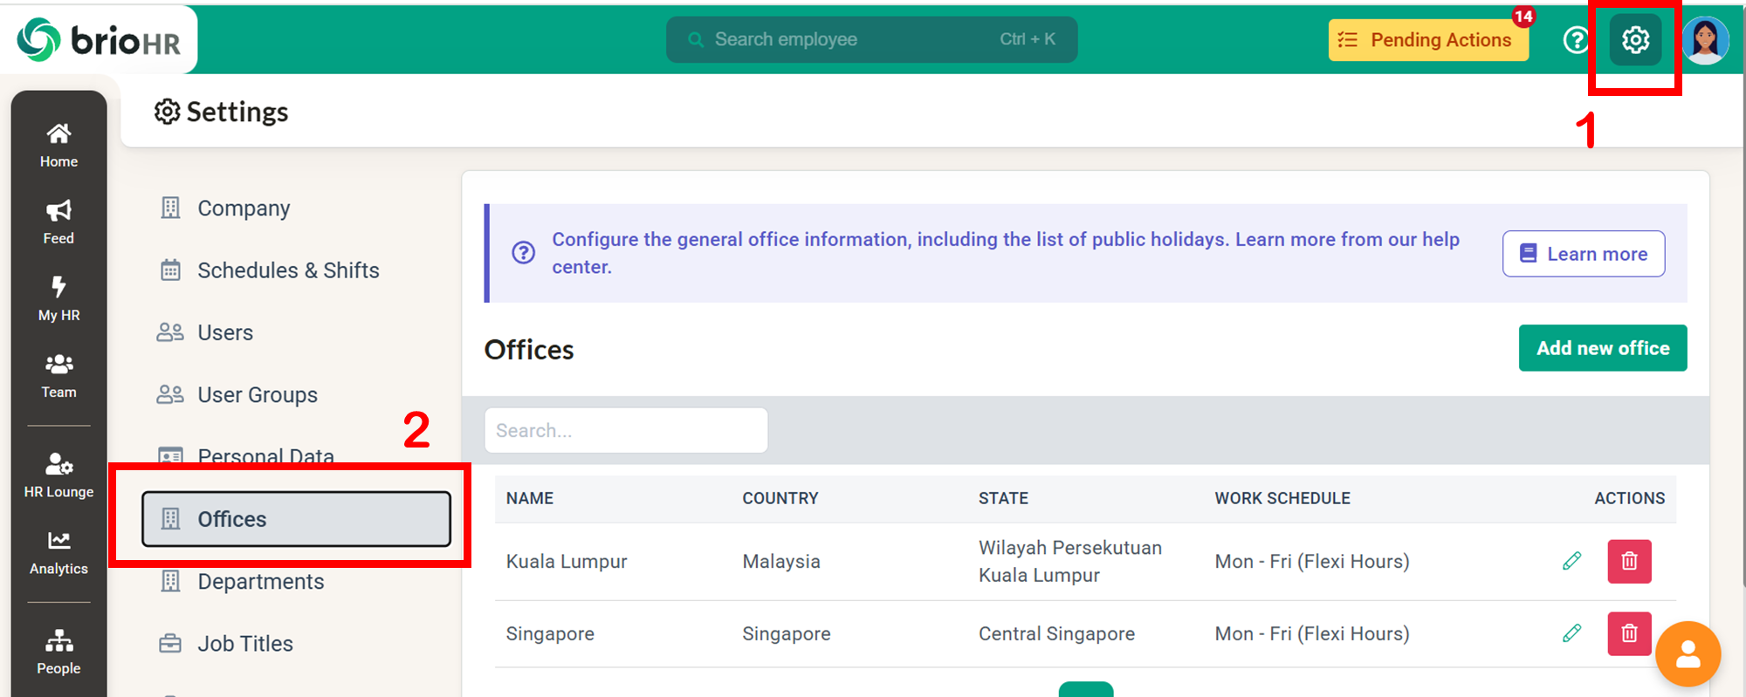Open the Settings gear icon in header
The image size is (1746, 697).
coord(1635,40)
